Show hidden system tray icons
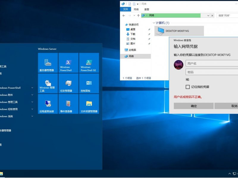This screenshot has width=238, height=178. pos(229,174)
